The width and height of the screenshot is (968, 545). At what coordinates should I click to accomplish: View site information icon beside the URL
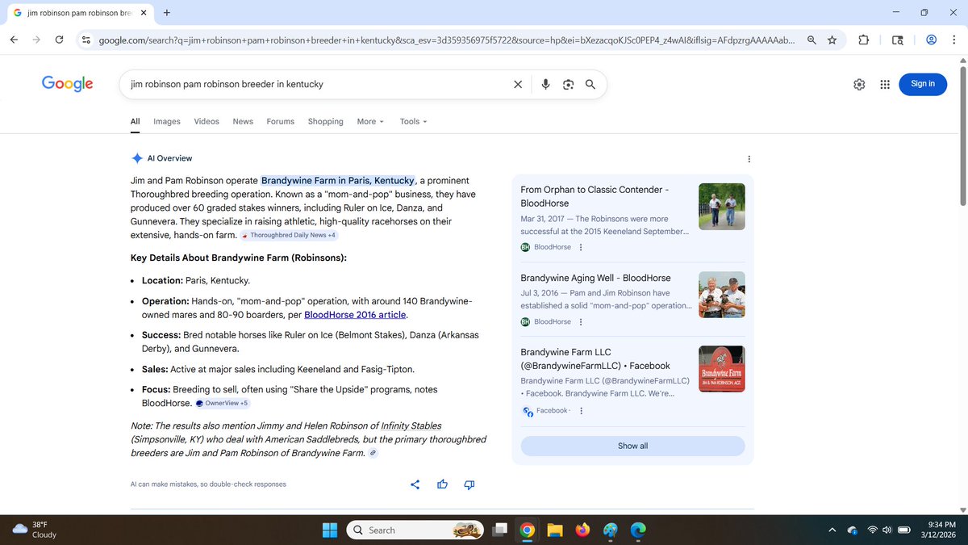(x=86, y=40)
